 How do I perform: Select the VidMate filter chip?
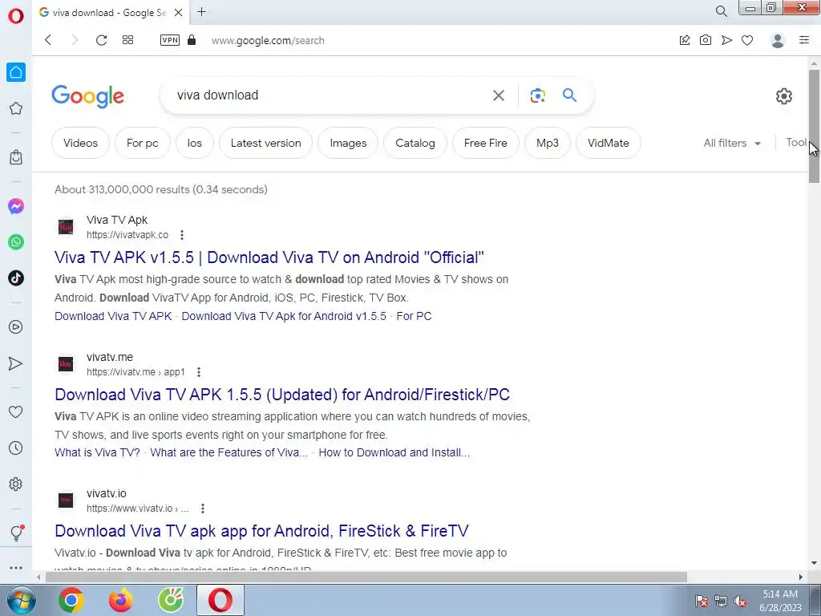[609, 143]
